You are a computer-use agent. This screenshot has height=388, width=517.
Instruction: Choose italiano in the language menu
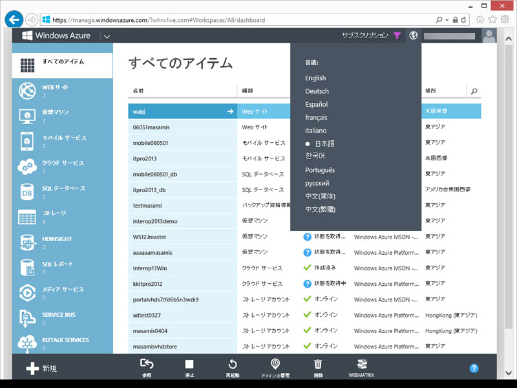coord(315,131)
